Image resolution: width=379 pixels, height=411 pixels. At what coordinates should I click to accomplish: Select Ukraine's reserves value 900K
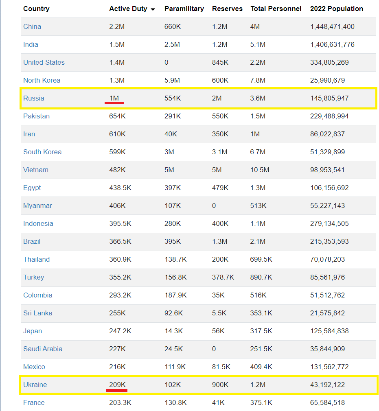220,385
